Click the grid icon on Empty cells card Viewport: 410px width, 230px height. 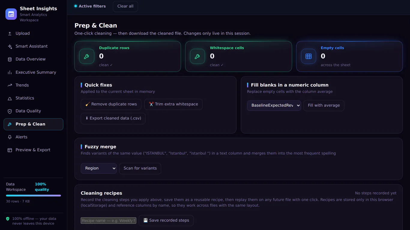click(309, 56)
